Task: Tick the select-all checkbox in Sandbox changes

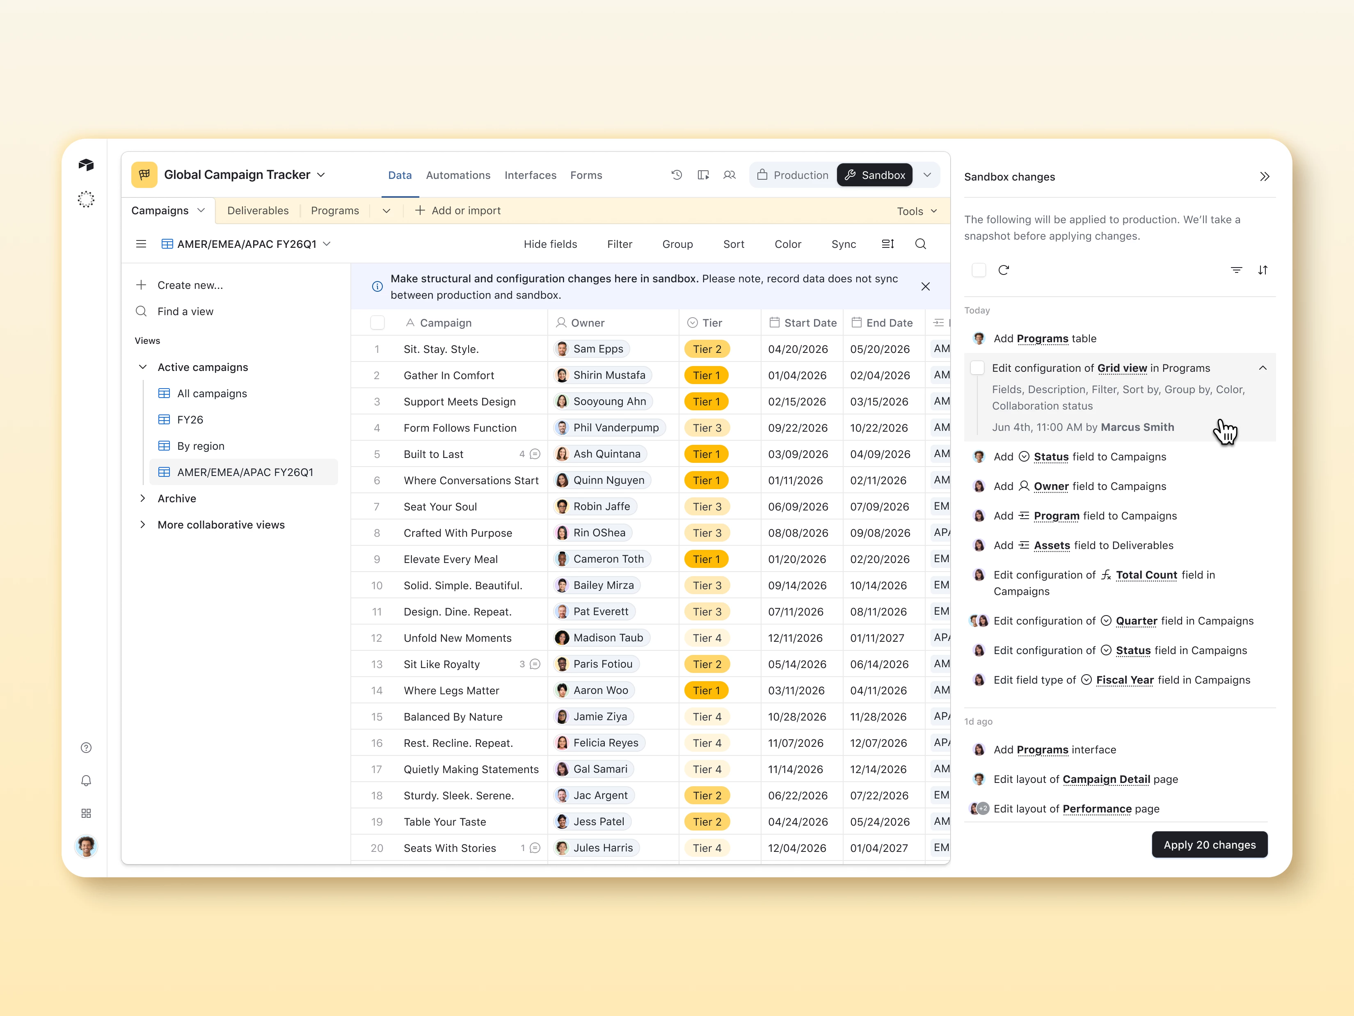Action: [978, 270]
